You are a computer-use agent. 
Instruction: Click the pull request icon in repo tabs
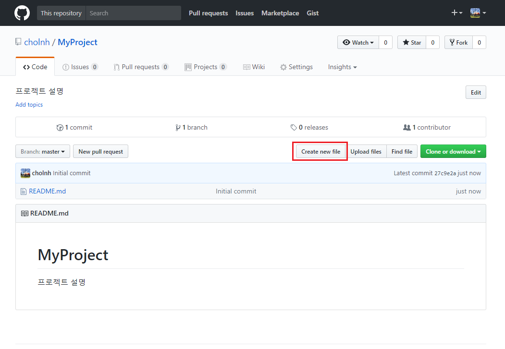coord(117,67)
